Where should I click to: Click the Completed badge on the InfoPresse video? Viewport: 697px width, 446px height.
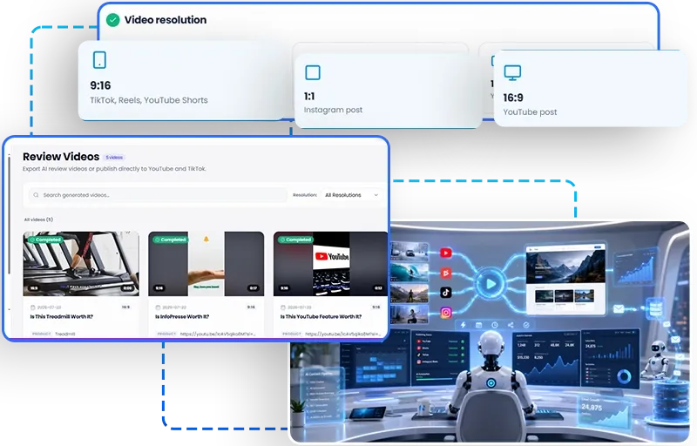[170, 240]
